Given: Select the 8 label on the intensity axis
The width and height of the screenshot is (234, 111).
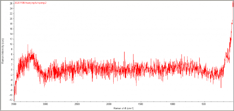Looking at the screenshot, I should coord(12,49).
